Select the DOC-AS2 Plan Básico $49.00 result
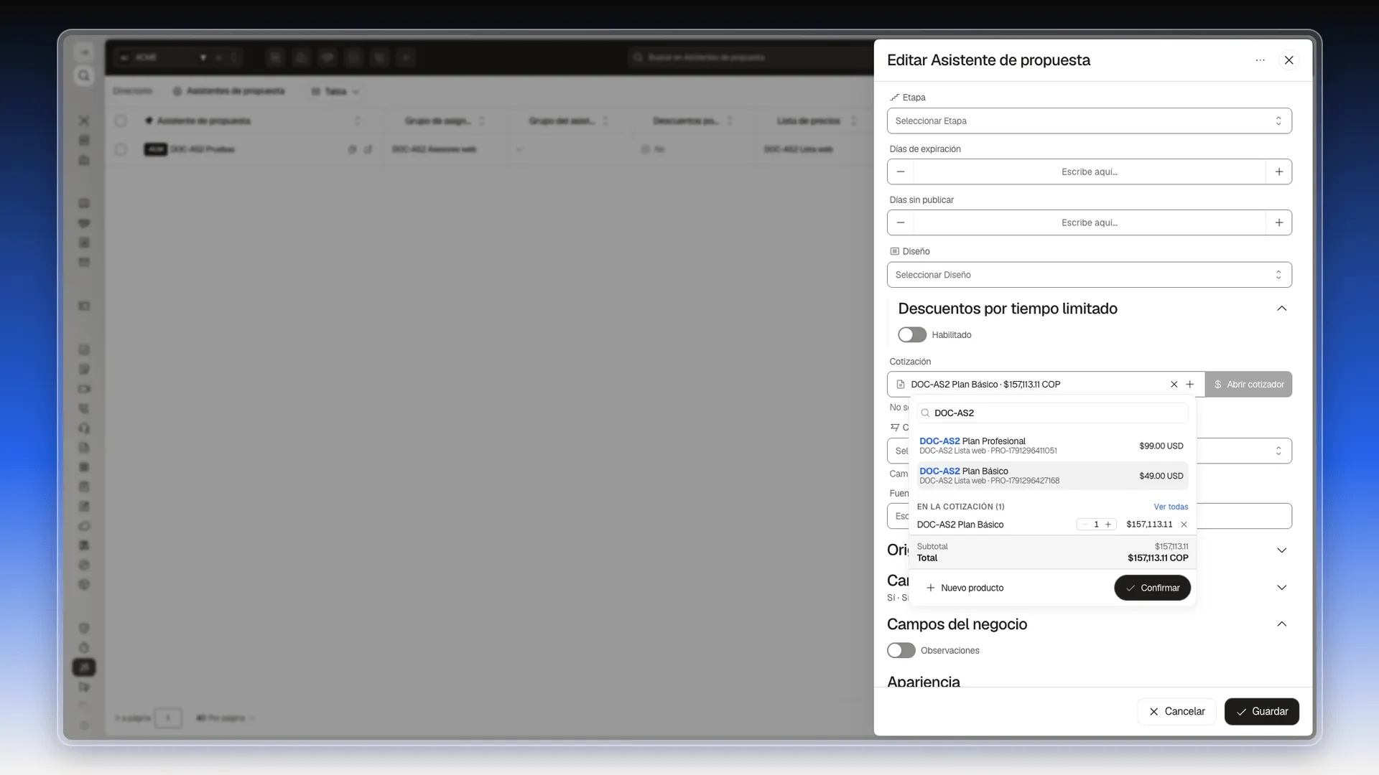 (x=1052, y=476)
